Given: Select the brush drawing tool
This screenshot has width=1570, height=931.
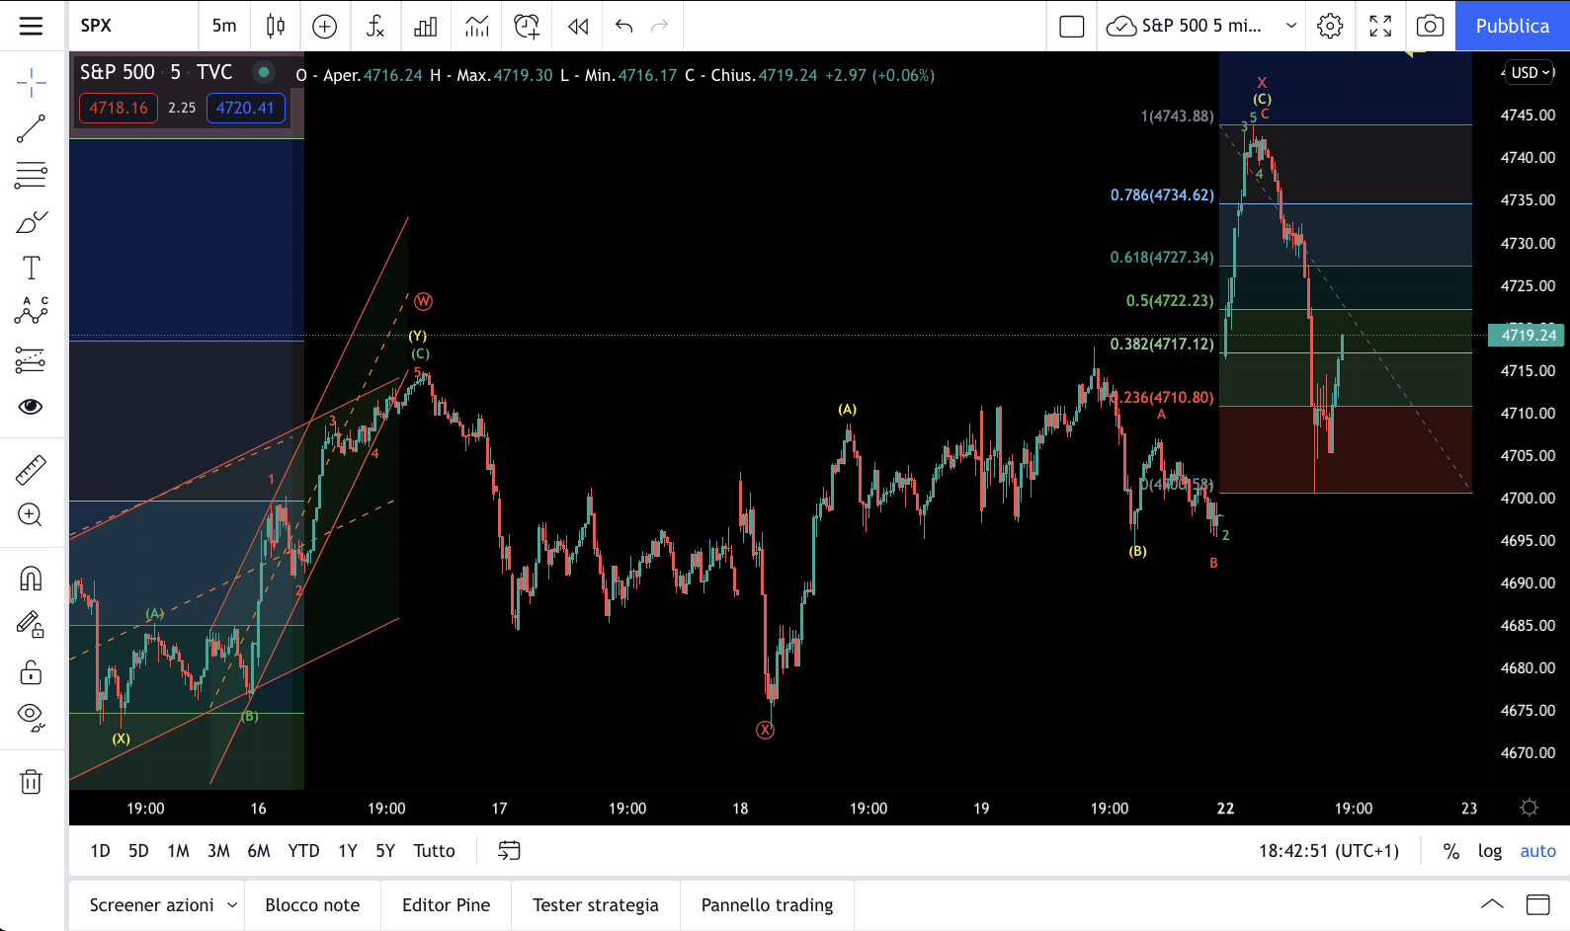Looking at the screenshot, I should (x=32, y=222).
